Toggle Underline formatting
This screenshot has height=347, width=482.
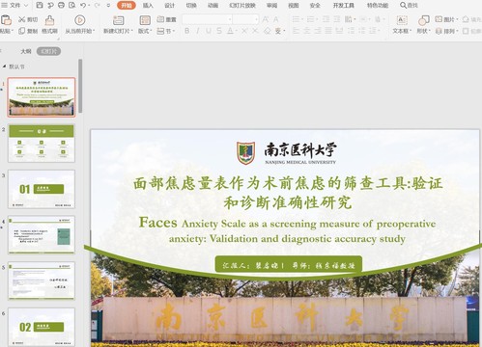point(209,31)
